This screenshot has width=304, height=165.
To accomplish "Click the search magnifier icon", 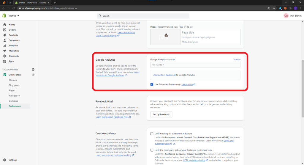I will tap(100, 16).
